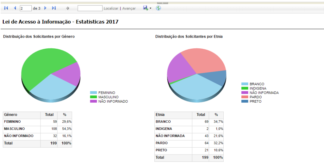
Task: Click the Localizar link
Action: pos(111,9)
